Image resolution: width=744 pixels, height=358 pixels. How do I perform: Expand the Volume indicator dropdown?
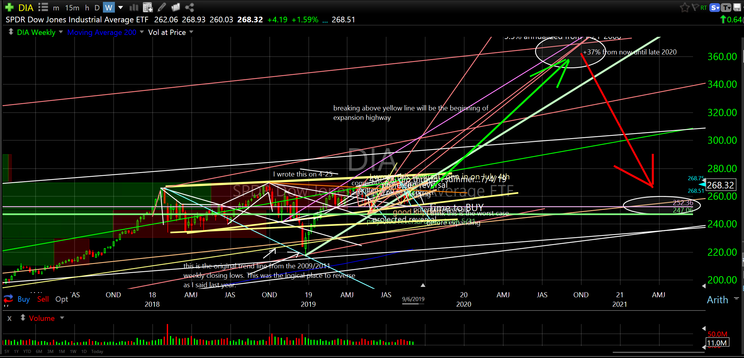(x=62, y=318)
